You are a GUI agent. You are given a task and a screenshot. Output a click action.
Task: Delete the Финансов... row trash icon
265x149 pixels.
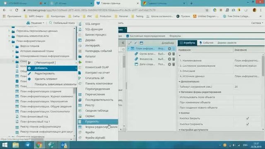(x=173, y=59)
